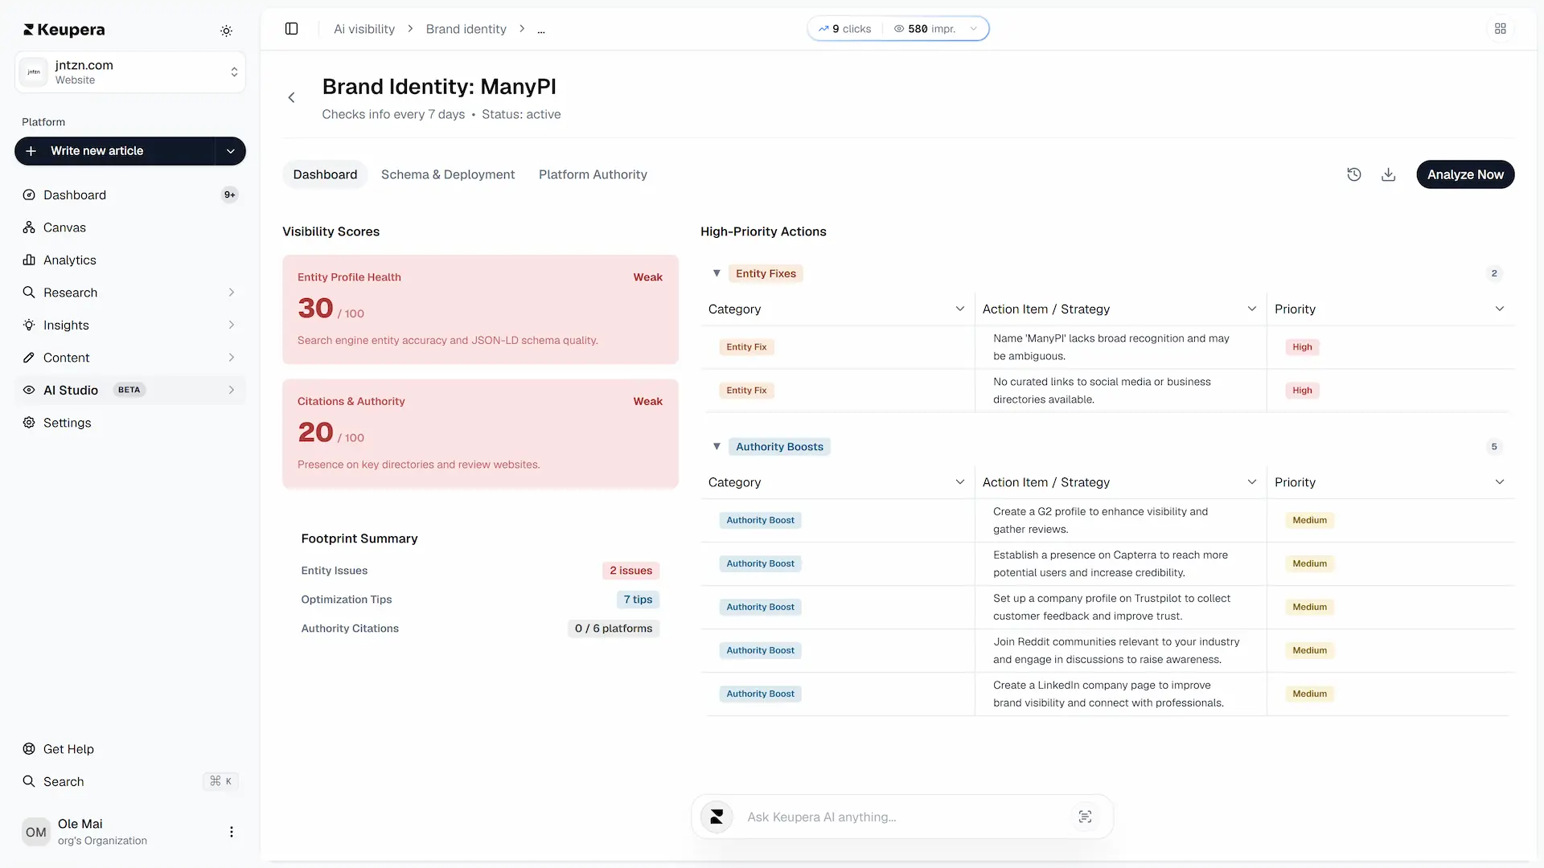Click the Dashboard gauge icon in sidebar
The width and height of the screenshot is (1544, 868).
pos(29,194)
